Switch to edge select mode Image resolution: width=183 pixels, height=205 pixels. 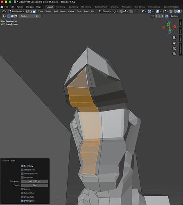[x=31, y=11]
